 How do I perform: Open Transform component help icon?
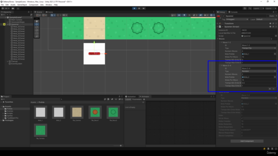pos(270,23)
